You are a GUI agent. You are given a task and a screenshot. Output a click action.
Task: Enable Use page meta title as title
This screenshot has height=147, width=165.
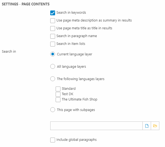53,28
